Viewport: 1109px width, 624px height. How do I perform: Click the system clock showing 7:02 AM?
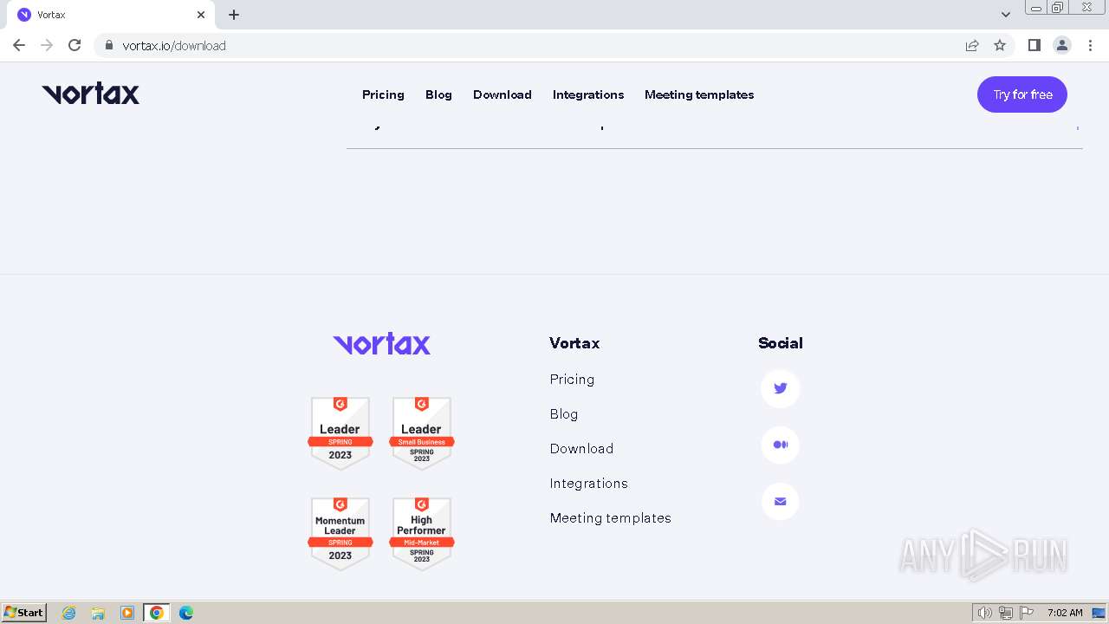point(1065,613)
